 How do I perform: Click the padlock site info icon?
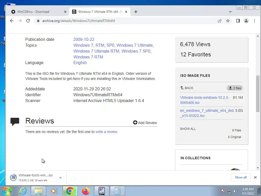[x=38, y=21]
